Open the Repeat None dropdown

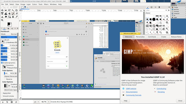tap(11, 76)
